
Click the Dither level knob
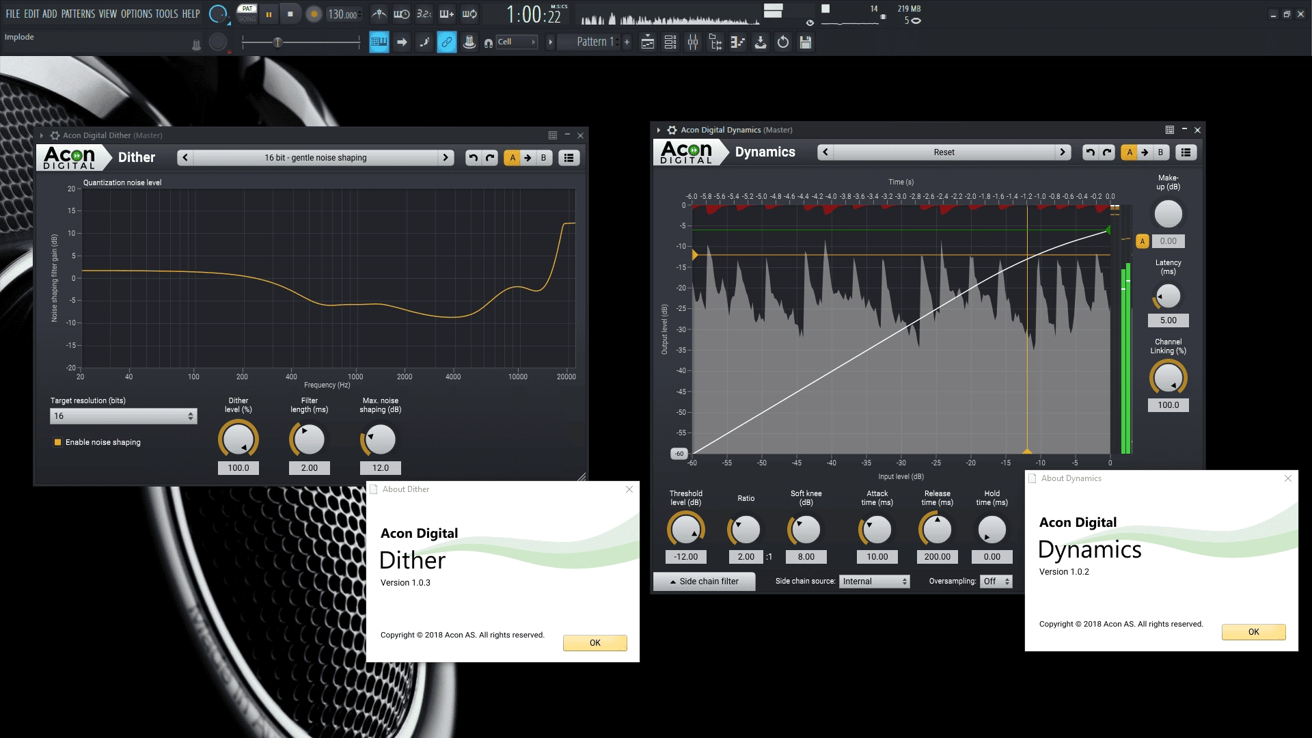238,439
